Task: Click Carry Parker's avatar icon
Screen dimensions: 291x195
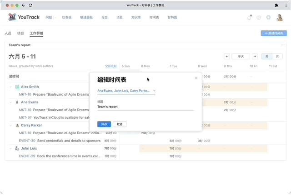Action: pos(17,125)
